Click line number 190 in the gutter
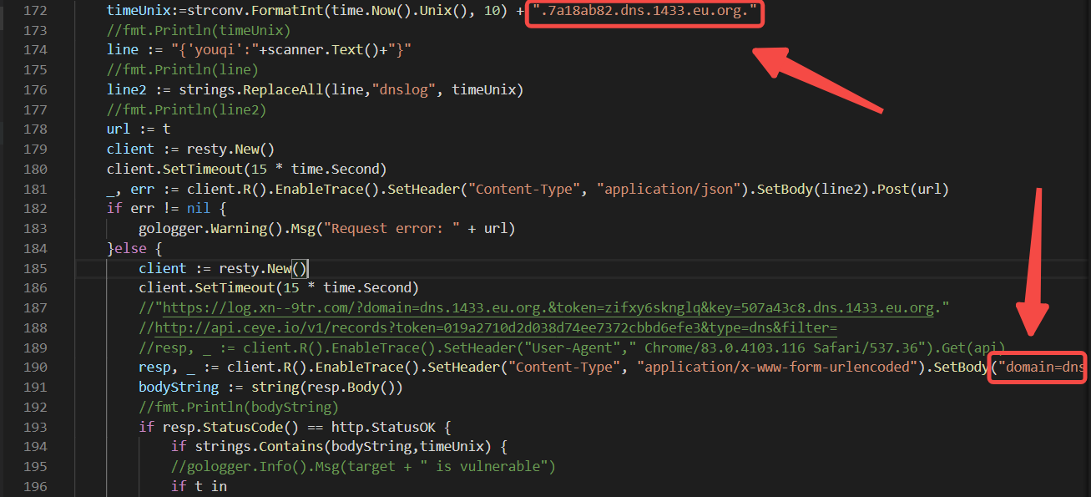The width and height of the screenshot is (1091, 497). point(34,366)
